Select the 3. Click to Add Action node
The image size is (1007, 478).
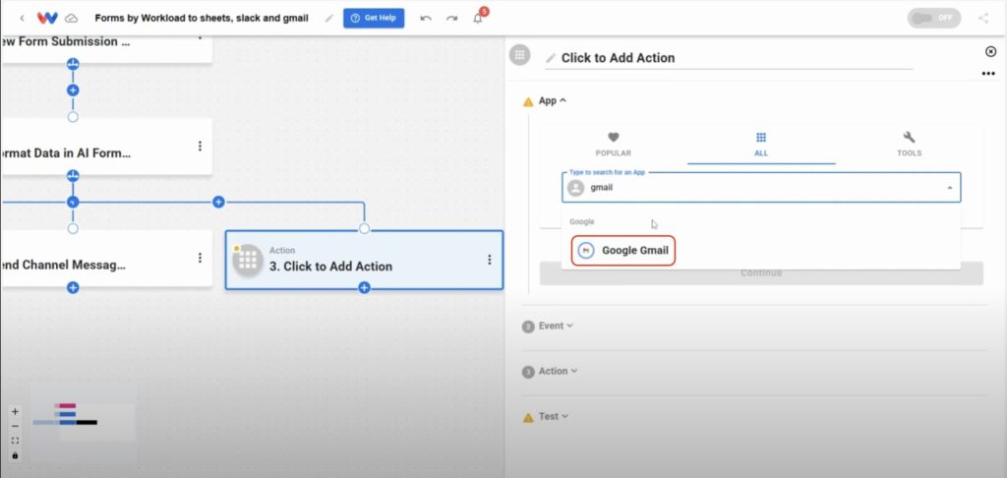point(364,260)
